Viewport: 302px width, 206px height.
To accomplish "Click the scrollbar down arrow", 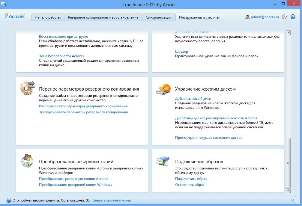I will pyautogui.click(x=288, y=191).
